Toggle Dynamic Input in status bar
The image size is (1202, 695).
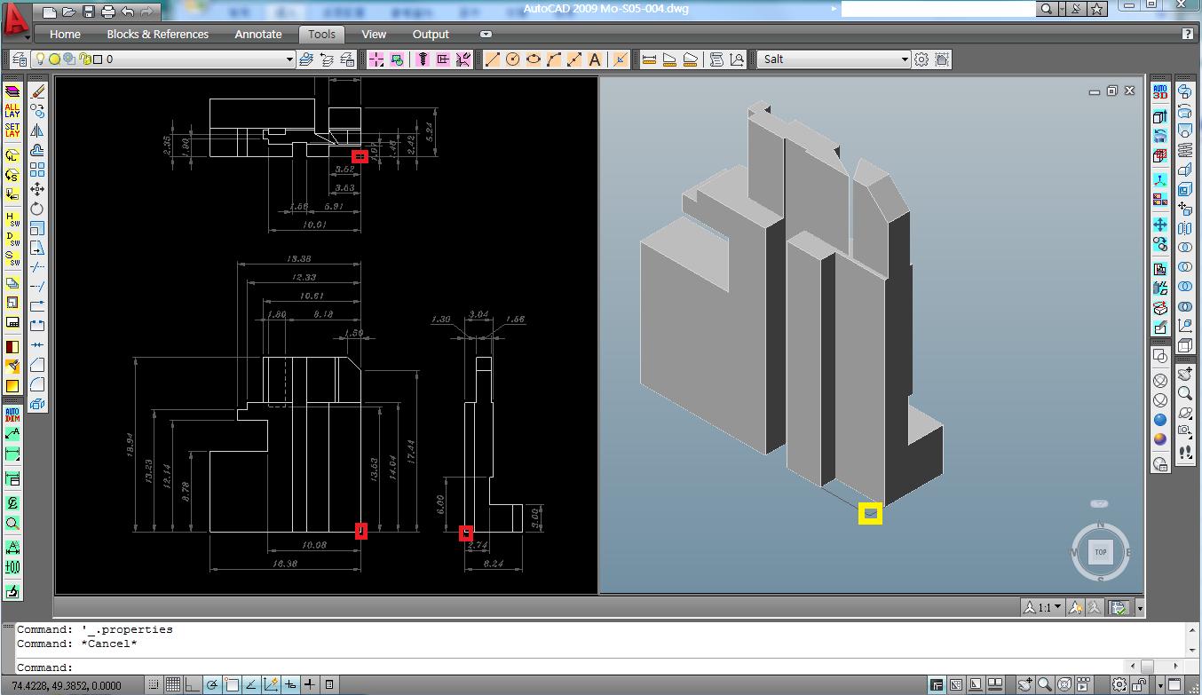(x=290, y=684)
